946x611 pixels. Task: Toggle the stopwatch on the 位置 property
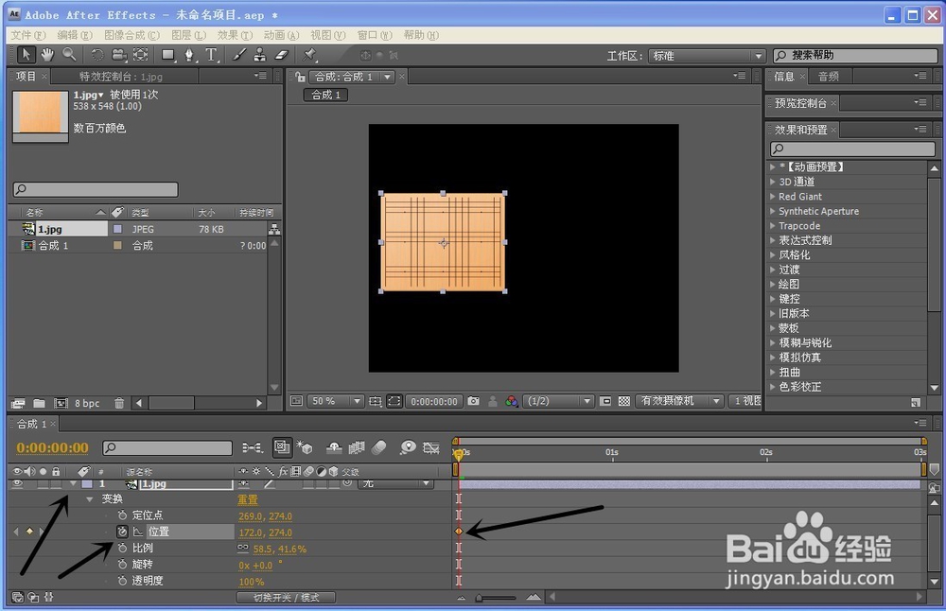pos(122,531)
